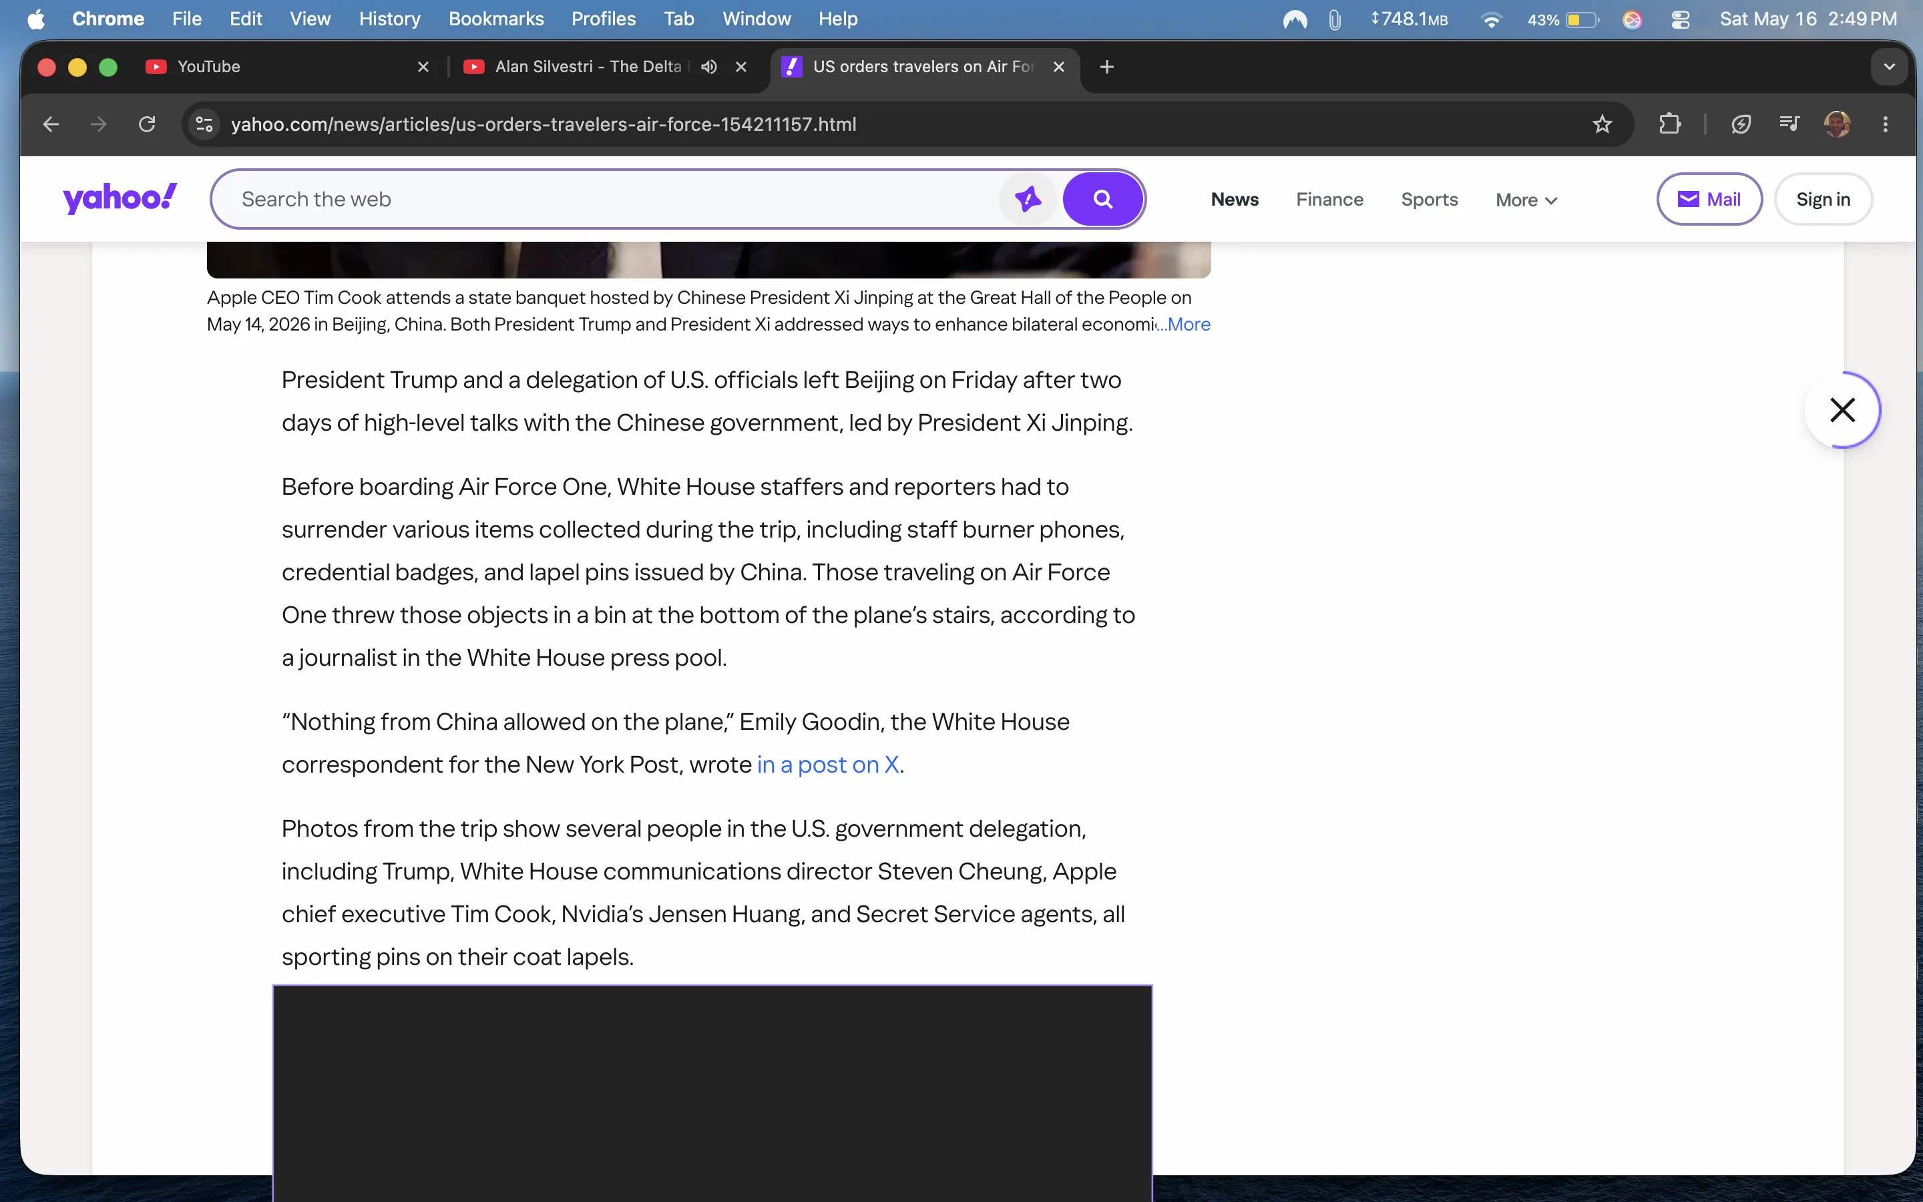This screenshot has height=1202, width=1923.
Task: Open battery status in menu bar
Action: pos(1563,19)
